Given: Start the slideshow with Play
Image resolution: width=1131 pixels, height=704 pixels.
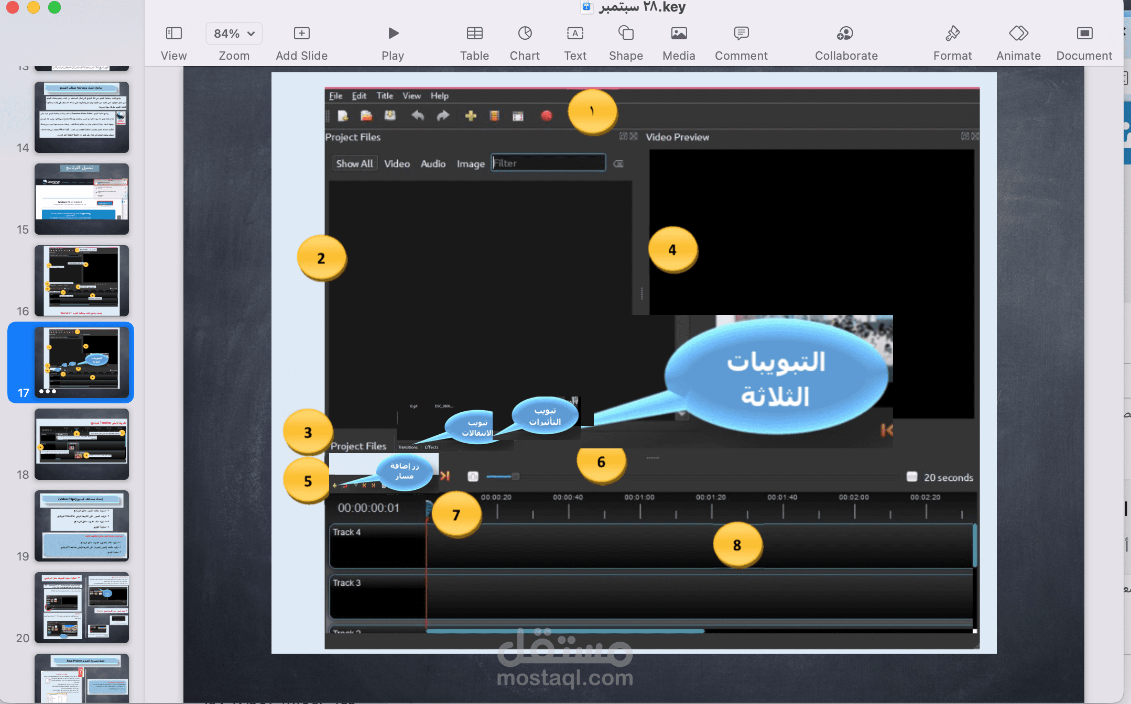Looking at the screenshot, I should (x=393, y=34).
